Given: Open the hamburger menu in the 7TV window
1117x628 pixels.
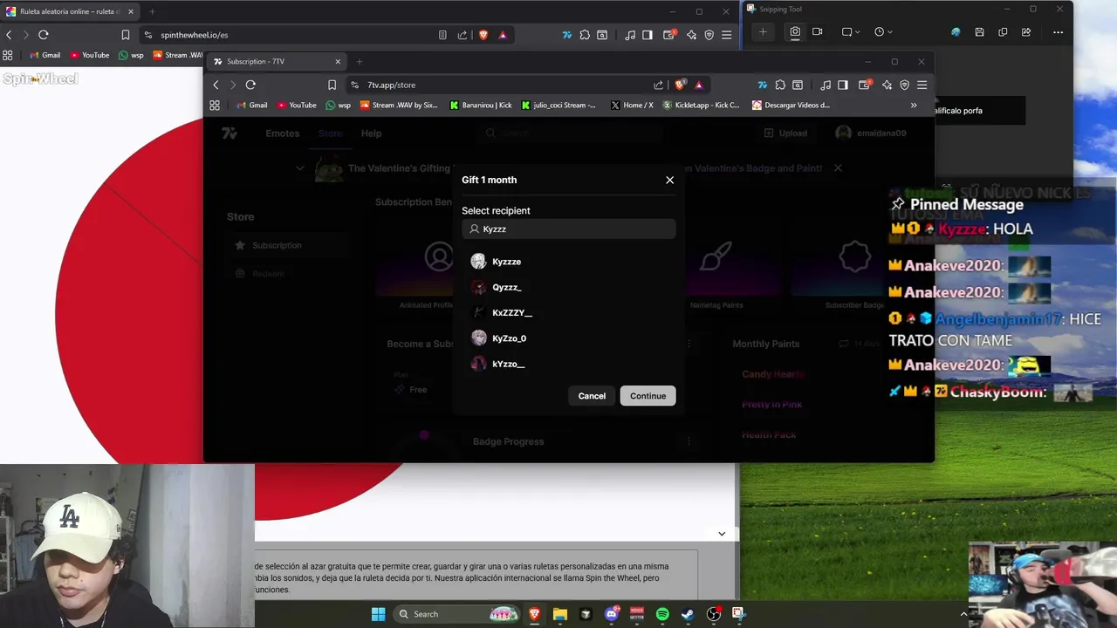Looking at the screenshot, I should (922, 85).
